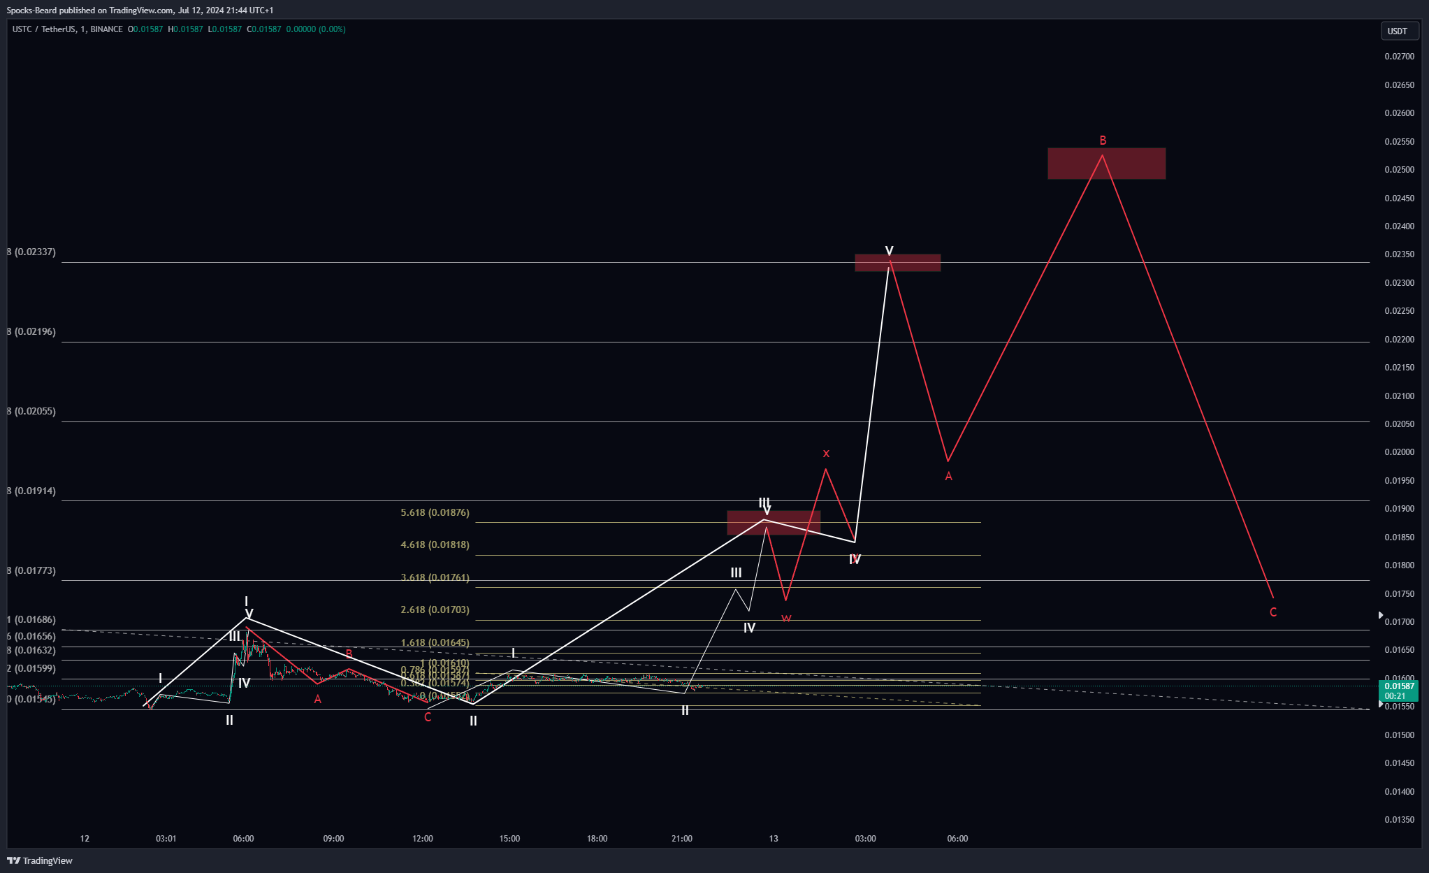Screen dimensions: 1429x873
Task: Click the USDT currency button
Action: pyautogui.click(x=1399, y=31)
